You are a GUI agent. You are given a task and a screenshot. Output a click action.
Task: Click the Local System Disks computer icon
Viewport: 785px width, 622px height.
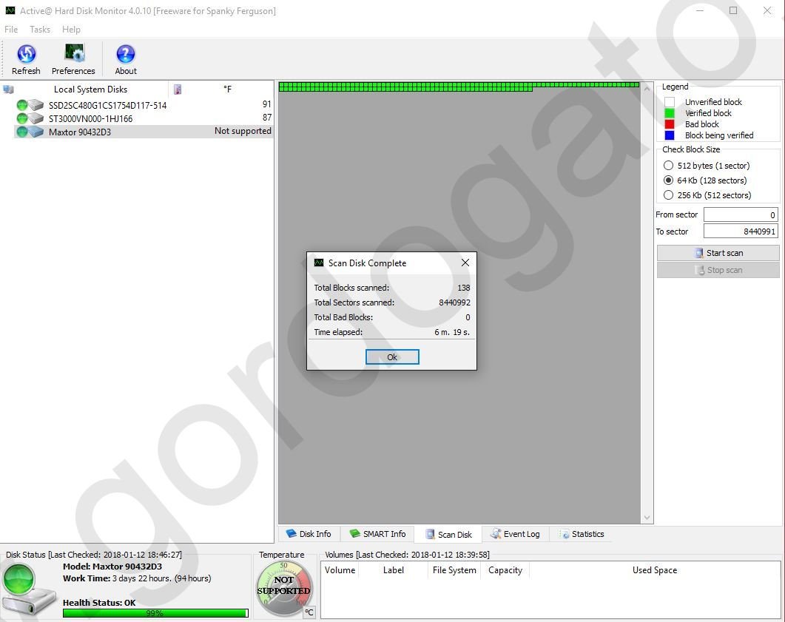click(8, 89)
